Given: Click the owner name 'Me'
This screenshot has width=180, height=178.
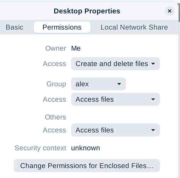Looking at the screenshot, I should [76, 48].
